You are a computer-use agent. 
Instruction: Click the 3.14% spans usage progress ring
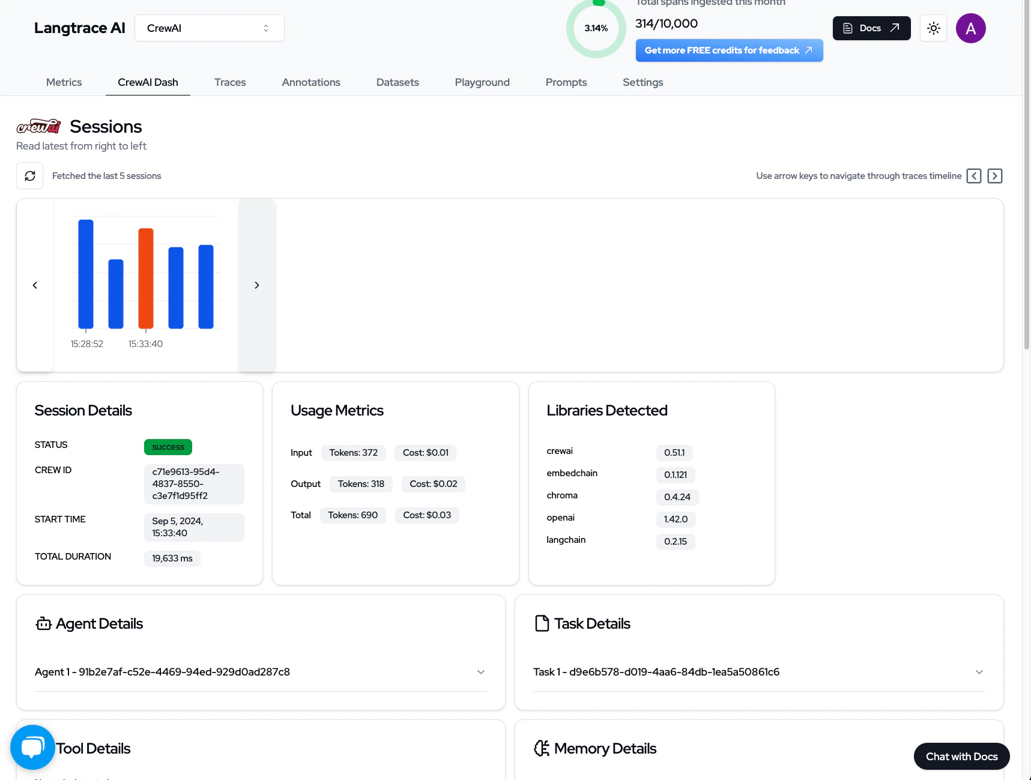click(x=596, y=28)
